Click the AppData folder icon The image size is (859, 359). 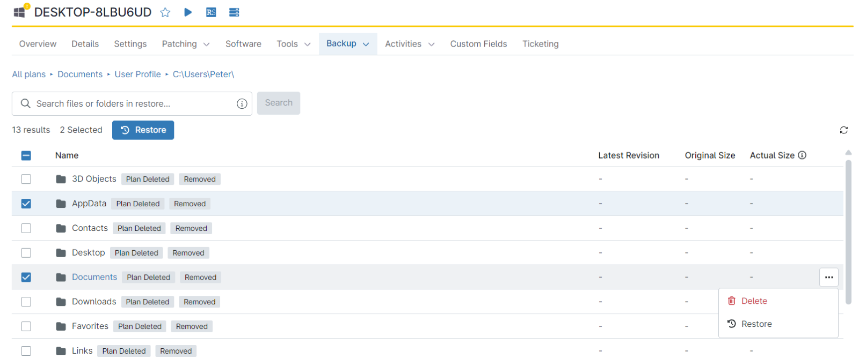[x=61, y=204]
